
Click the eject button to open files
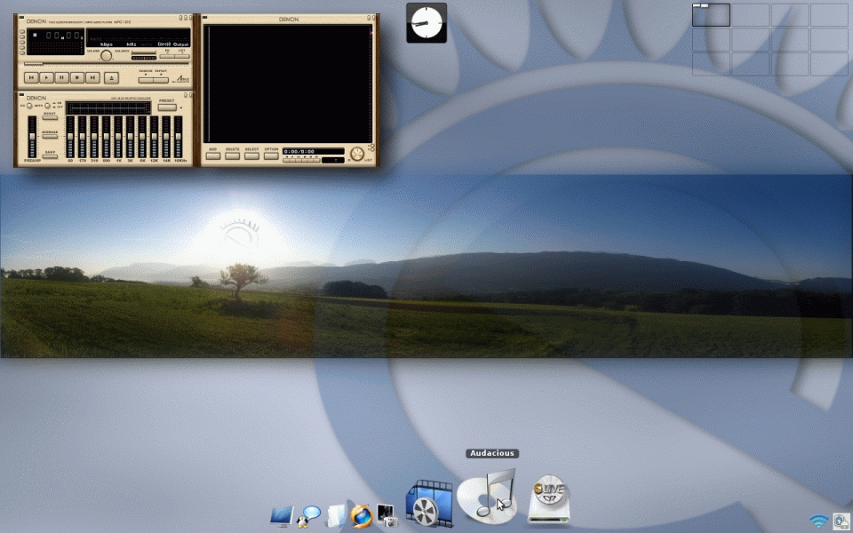pyautogui.click(x=111, y=78)
